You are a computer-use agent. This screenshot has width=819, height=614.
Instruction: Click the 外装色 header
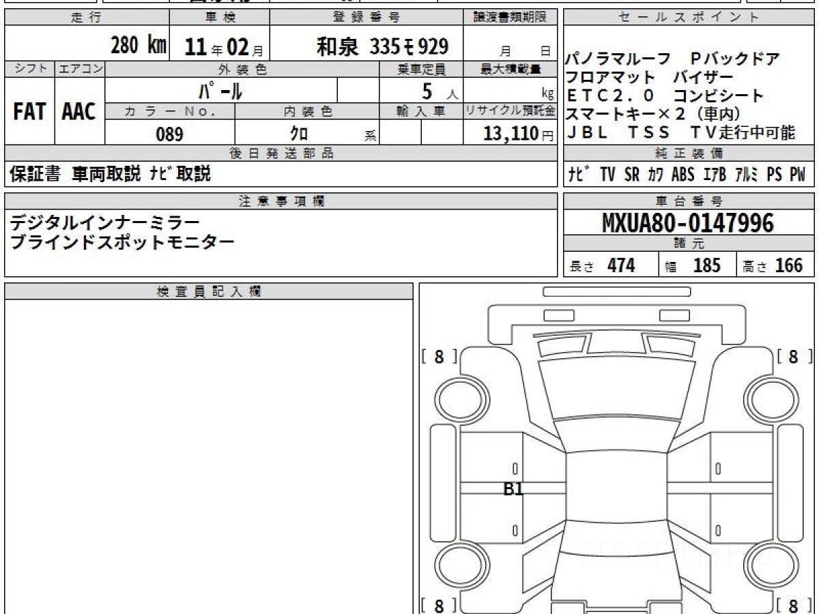coord(242,69)
